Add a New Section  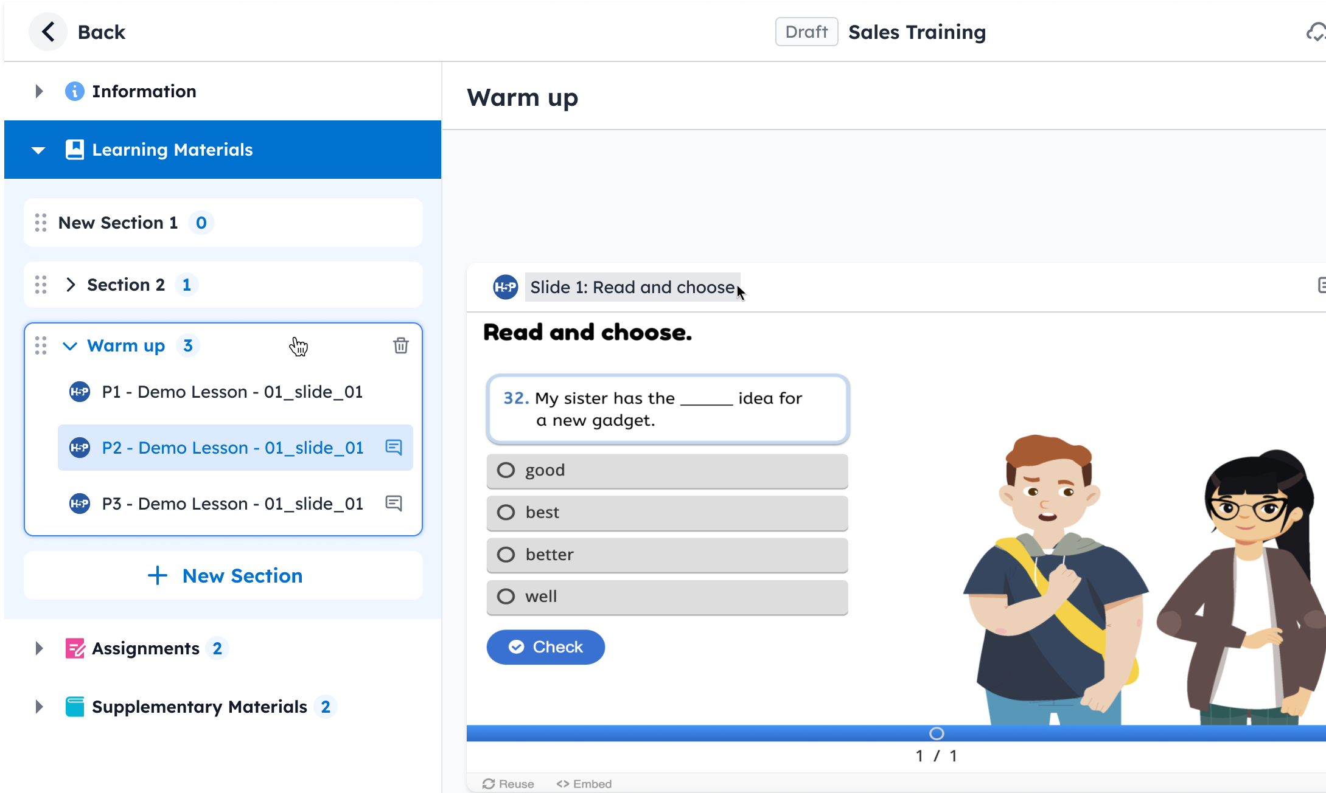click(x=223, y=575)
